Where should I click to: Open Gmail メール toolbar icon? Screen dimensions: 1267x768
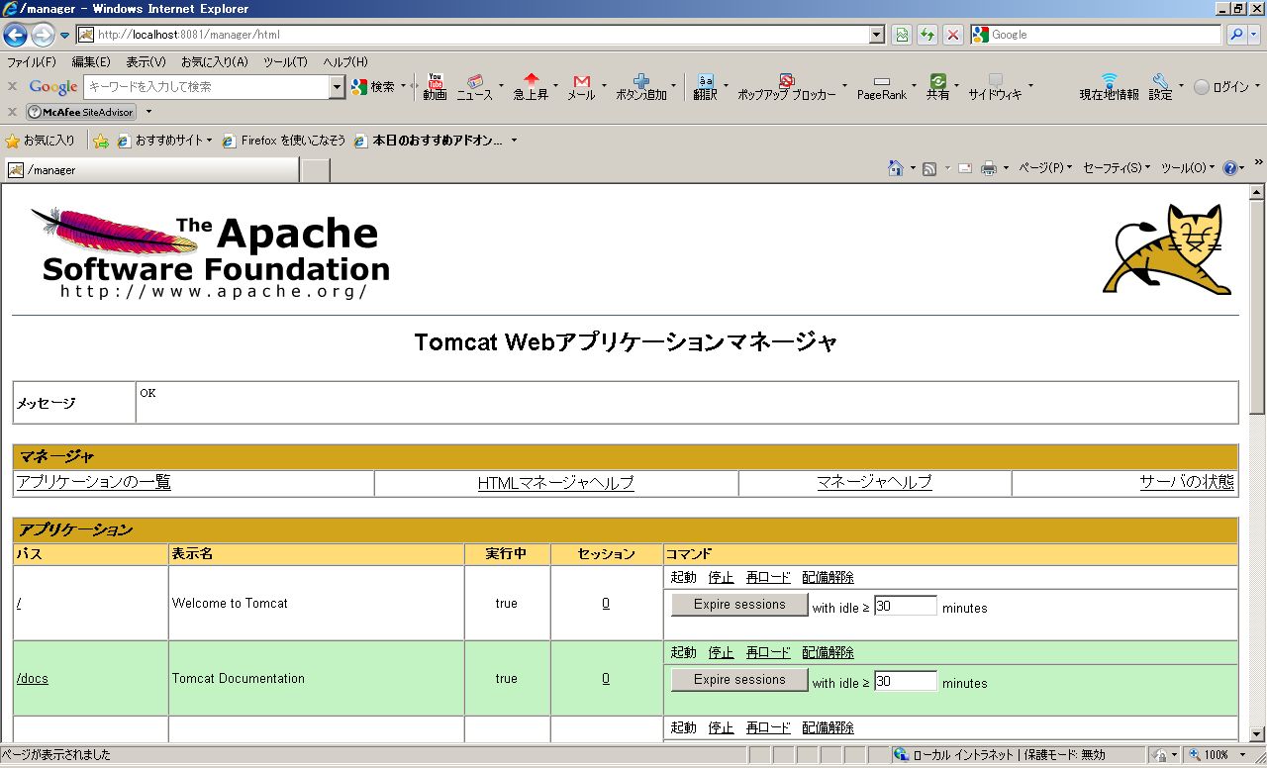tap(581, 87)
